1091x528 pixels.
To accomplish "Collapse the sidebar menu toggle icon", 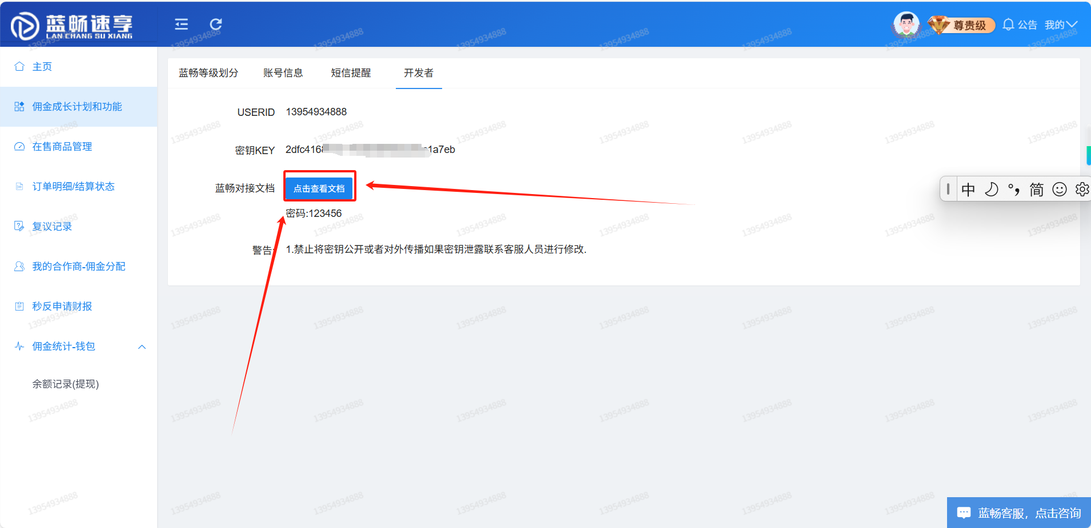I will click(x=181, y=24).
